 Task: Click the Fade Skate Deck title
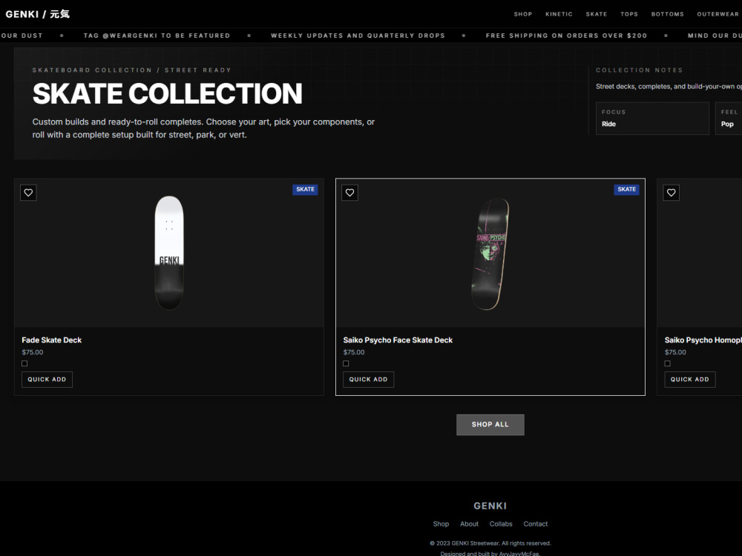(x=52, y=340)
